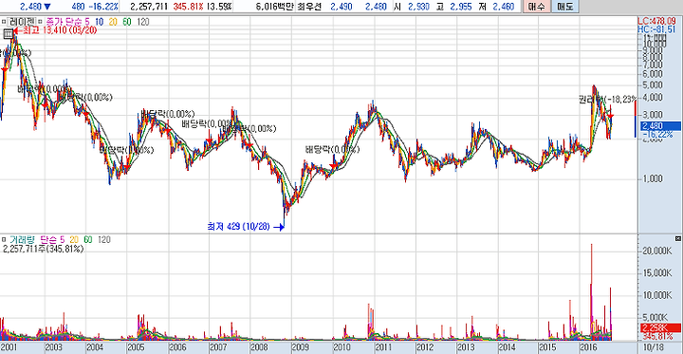The image size is (683, 354).
Task: Click the 고 2,955 high price
Action: [454, 7]
